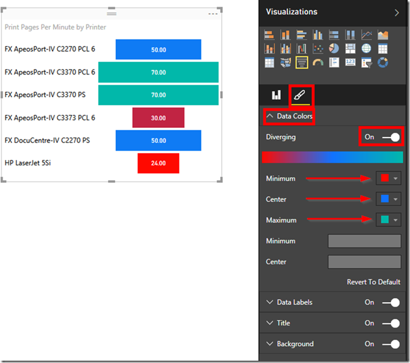
Task: Open the Minimum color dropdown
Action: [x=396, y=178]
